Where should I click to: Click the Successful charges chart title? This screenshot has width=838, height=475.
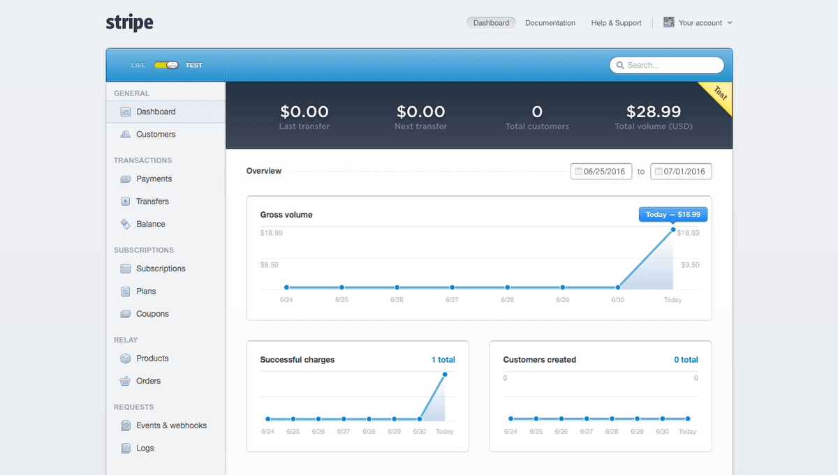pyautogui.click(x=297, y=360)
